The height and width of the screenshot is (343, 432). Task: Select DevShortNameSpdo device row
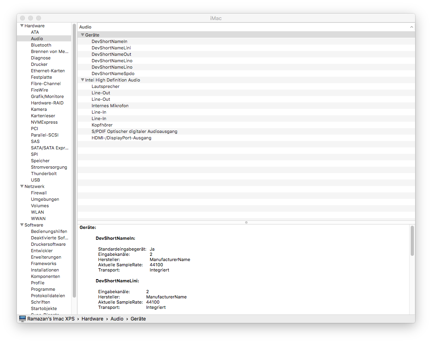(x=246, y=73)
